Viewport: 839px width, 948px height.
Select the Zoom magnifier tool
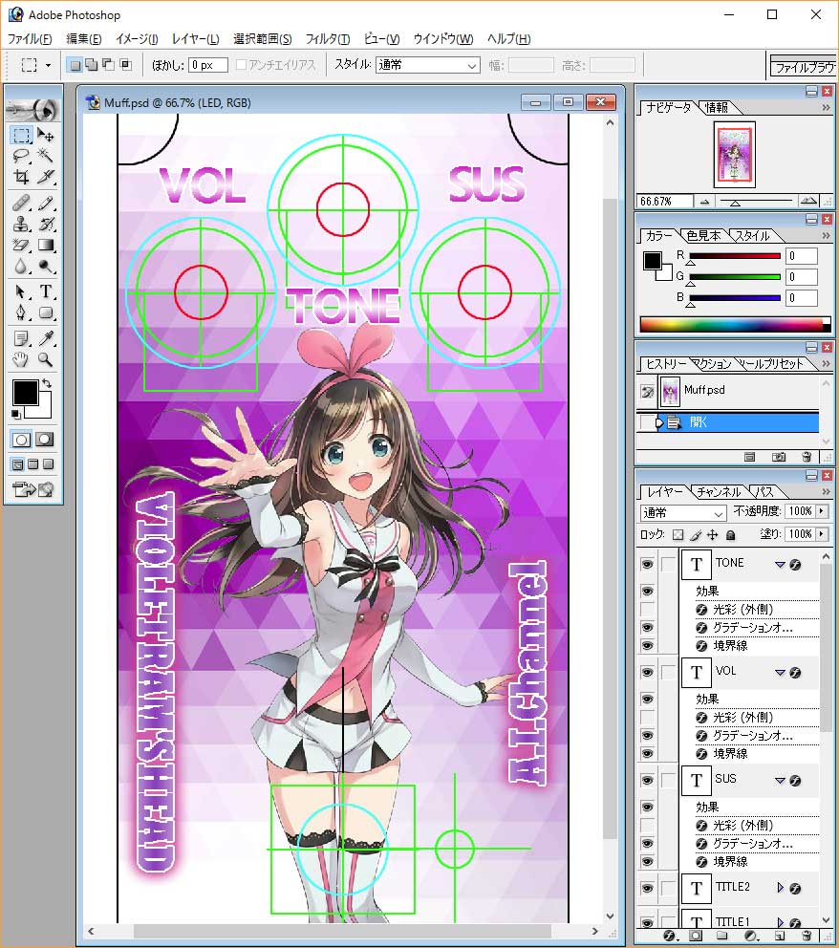point(45,359)
